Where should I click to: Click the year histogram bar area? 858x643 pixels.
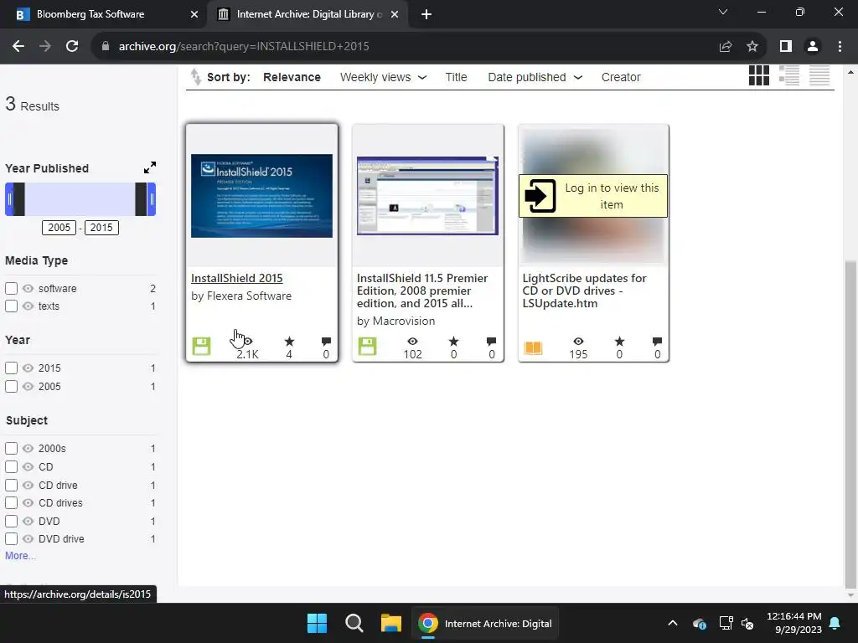(80, 199)
